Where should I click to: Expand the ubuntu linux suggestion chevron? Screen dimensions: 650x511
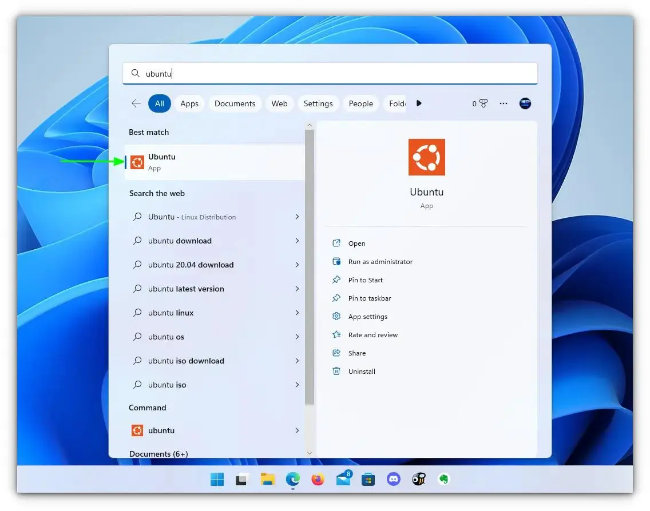coord(297,313)
